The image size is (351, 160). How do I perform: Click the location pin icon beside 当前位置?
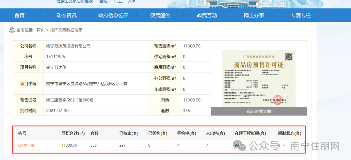[12, 30]
